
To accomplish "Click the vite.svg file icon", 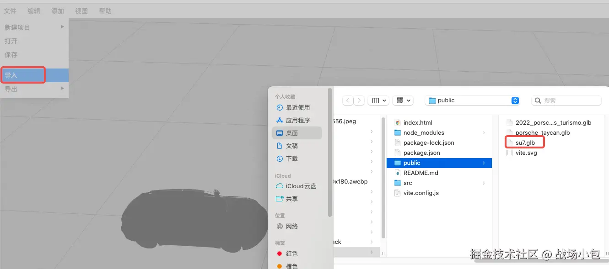I will (510, 153).
